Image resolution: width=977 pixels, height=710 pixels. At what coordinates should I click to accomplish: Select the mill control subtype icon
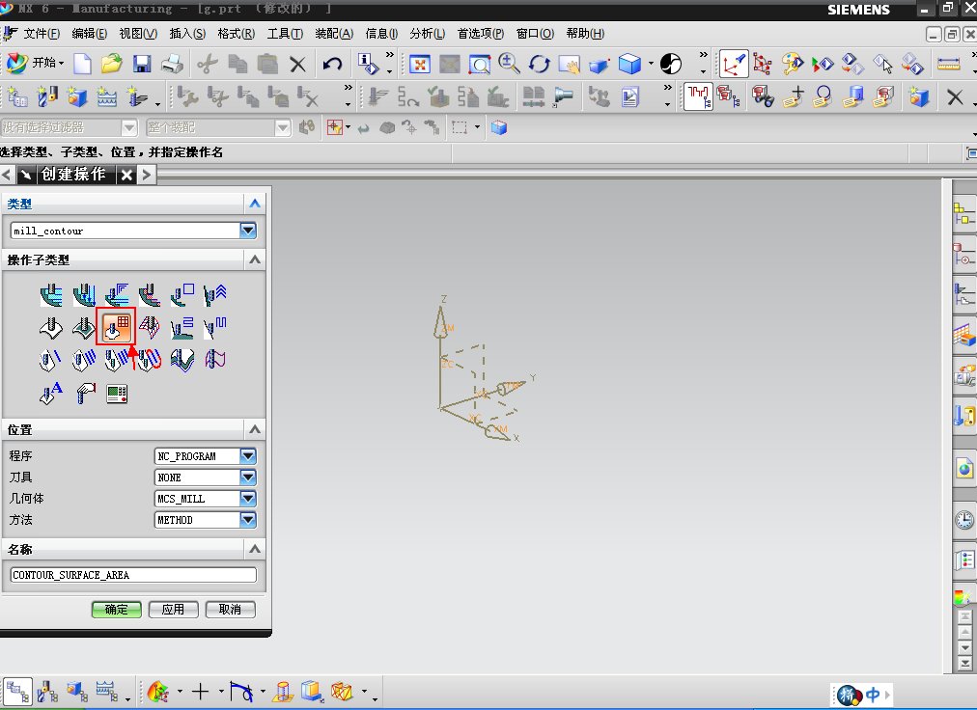tap(117, 393)
